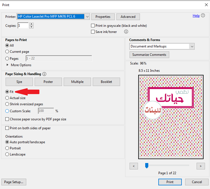
Task: Click the page preview slider handle
Action: pos(147,166)
